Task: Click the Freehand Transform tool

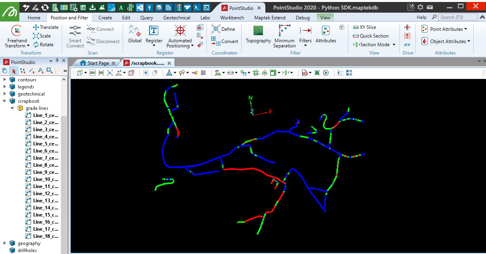Action: point(16,36)
